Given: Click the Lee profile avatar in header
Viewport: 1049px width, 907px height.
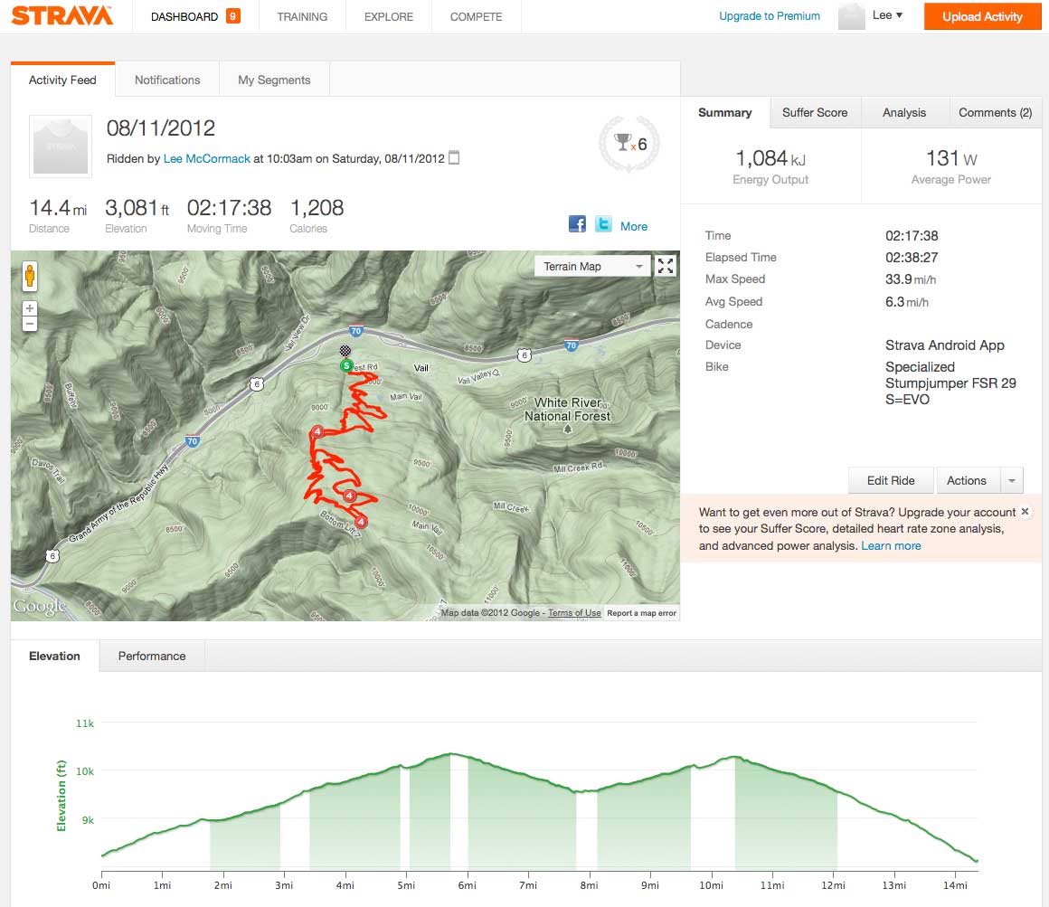Looking at the screenshot, I should [852, 16].
